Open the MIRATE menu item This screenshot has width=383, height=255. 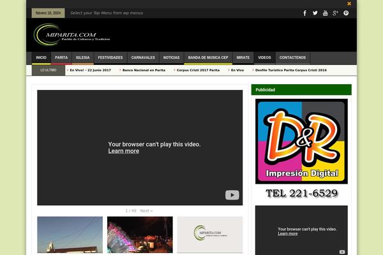click(243, 58)
